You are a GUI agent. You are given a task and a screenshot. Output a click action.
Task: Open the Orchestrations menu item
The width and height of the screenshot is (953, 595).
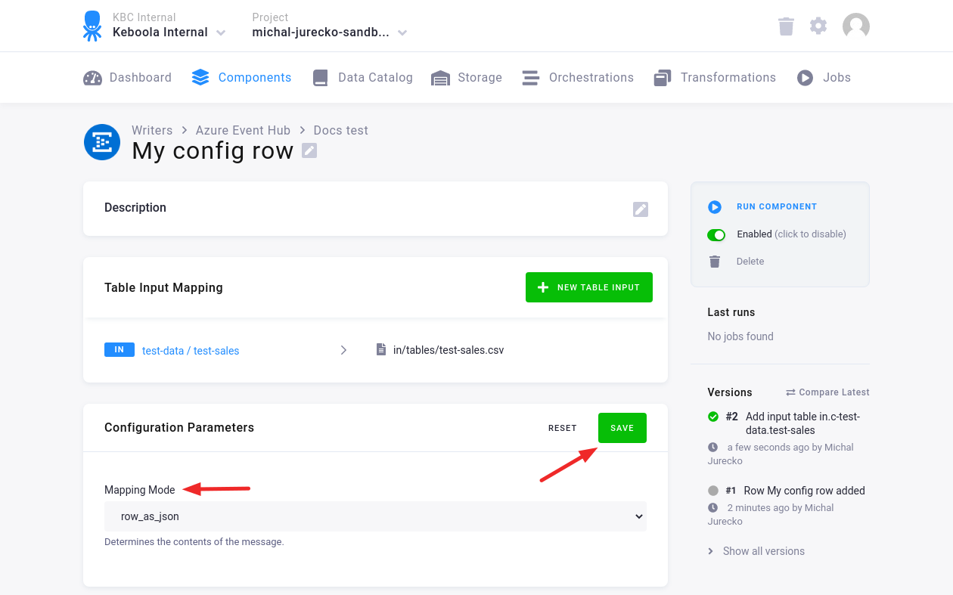pos(579,78)
